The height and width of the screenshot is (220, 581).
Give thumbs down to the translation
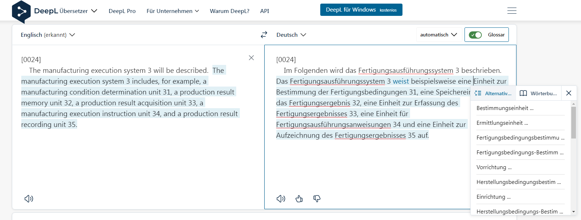[317, 199]
